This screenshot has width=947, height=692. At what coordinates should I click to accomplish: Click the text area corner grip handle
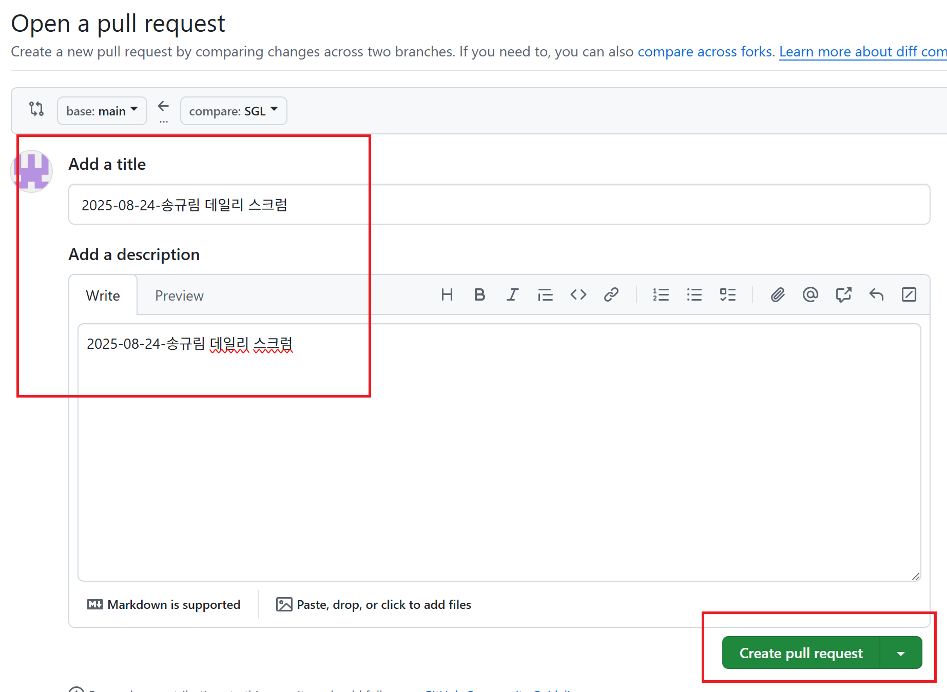(915, 576)
